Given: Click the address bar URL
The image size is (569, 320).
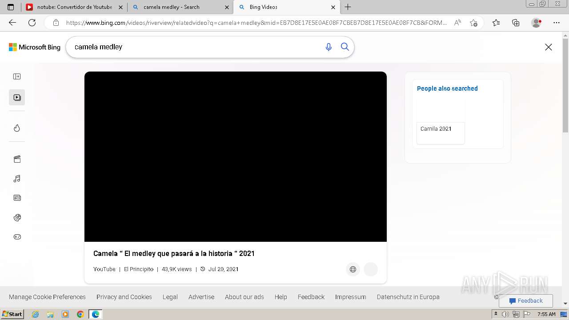Looking at the screenshot, I should click(256, 23).
